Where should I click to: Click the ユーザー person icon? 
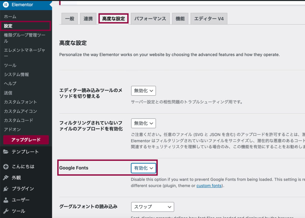[x=6, y=200]
